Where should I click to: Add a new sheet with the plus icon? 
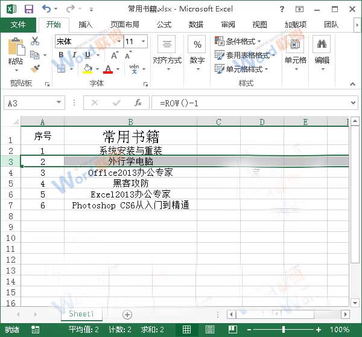coord(127,314)
